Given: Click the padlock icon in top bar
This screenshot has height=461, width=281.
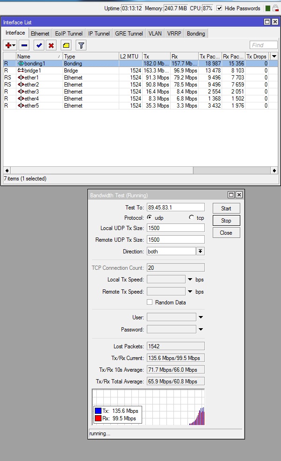Looking at the screenshot, I should pos(275,8).
